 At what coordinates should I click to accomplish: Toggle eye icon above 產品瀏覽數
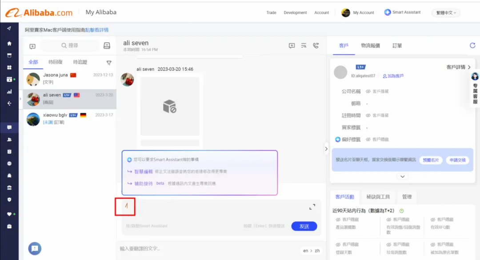click(338, 220)
